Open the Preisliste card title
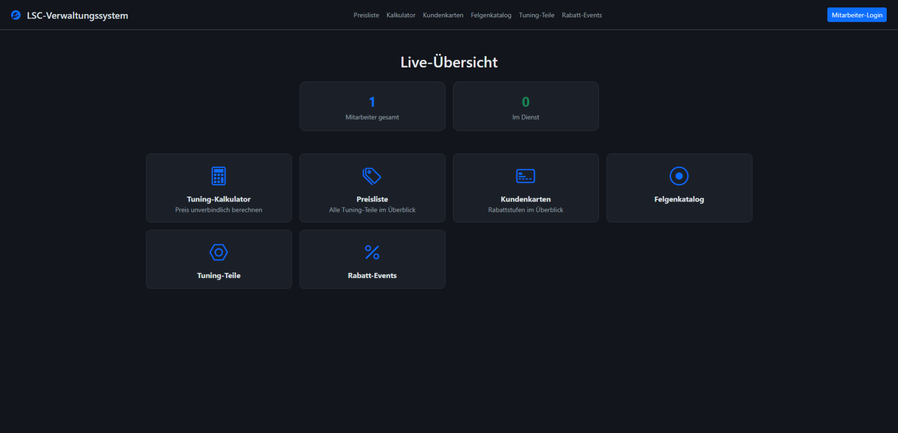 coord(372,199)
